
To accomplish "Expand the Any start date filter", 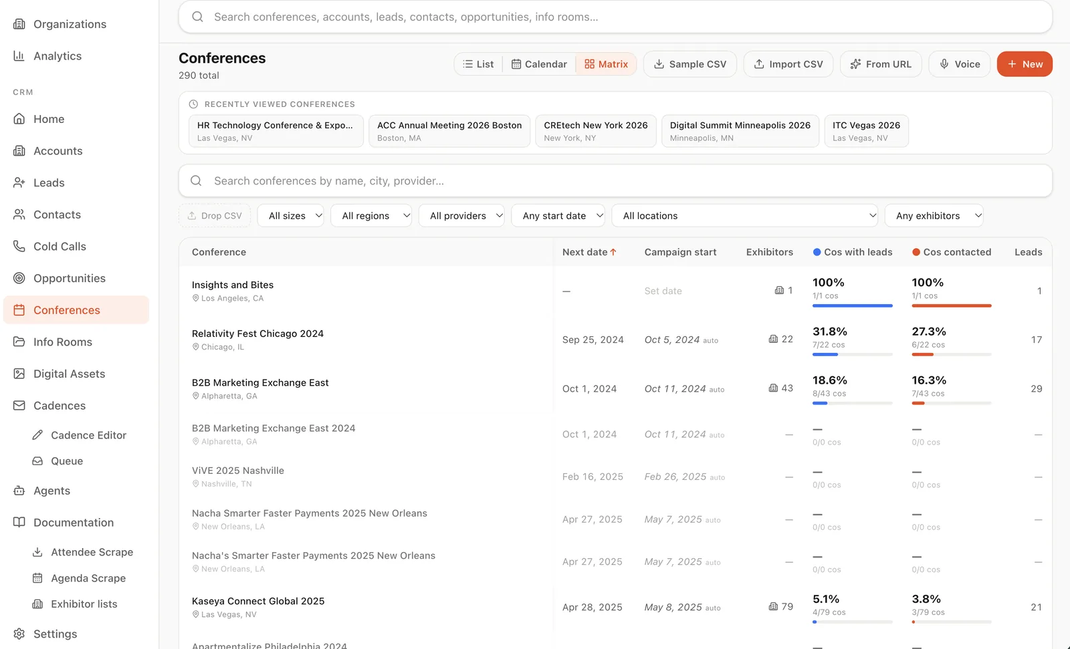I will pyautogui.click(x=558, y=216).
